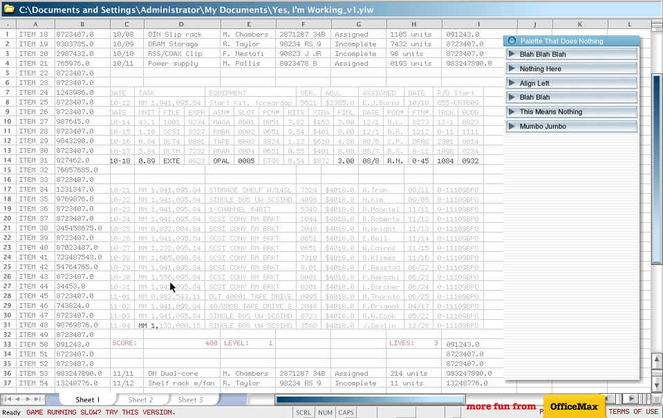Click the 'EXTE' cell in row 14

click(171, 161)
